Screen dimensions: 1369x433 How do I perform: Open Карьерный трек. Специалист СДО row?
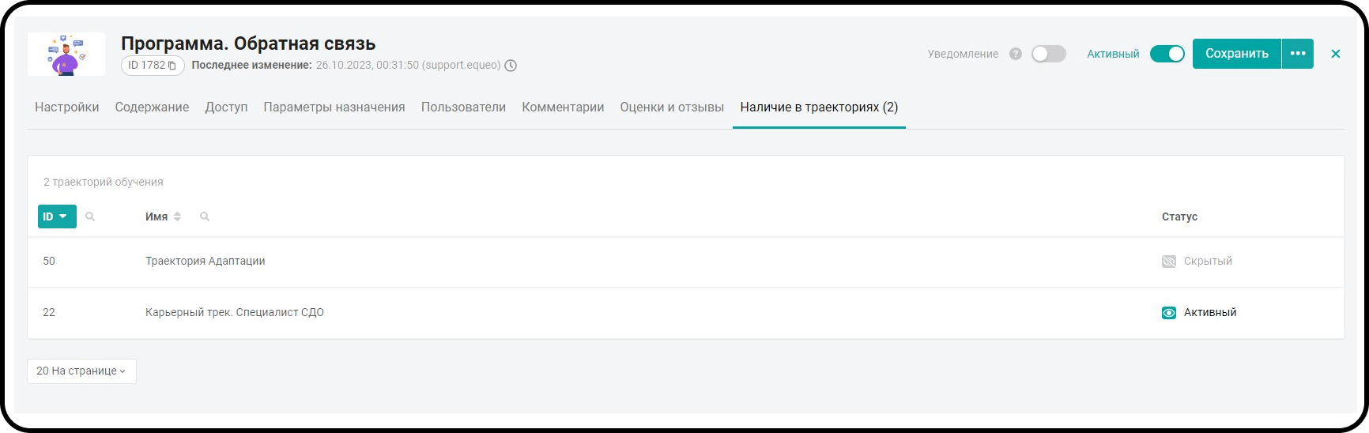tap(235, 313)
